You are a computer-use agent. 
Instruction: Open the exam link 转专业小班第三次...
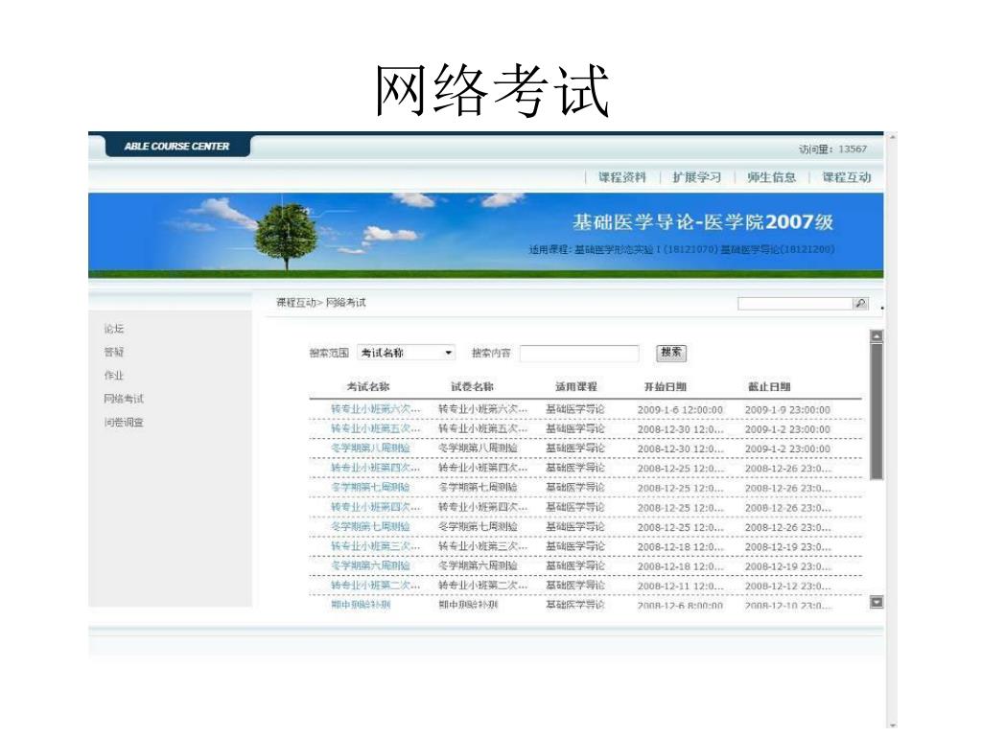click(375, 546)
